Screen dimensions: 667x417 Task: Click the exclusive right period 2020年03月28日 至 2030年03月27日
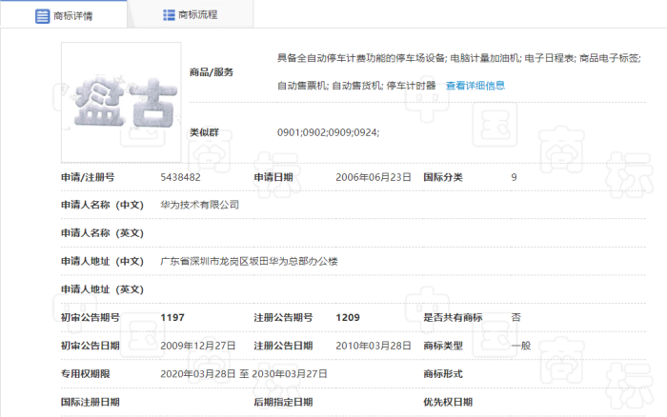click(244, 374)
